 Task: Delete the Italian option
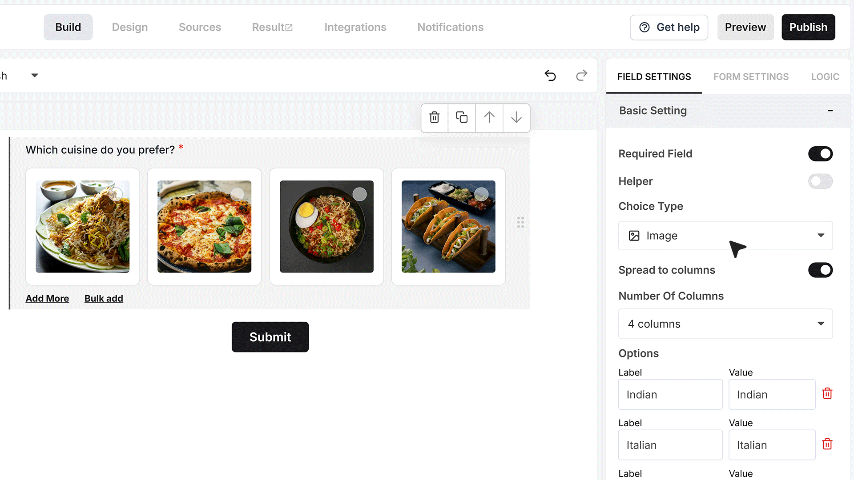pos(827,444)
